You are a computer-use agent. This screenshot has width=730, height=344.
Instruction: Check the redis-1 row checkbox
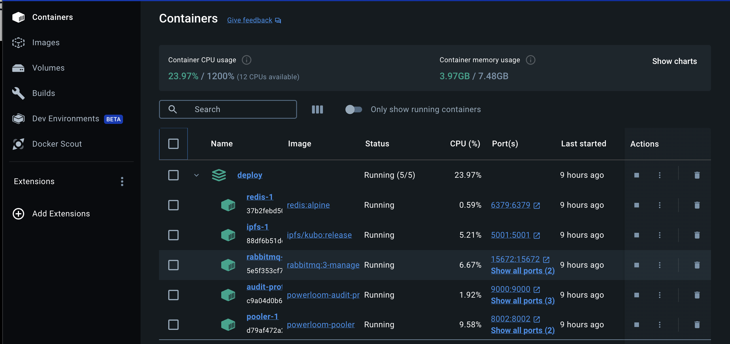(173, 205)
